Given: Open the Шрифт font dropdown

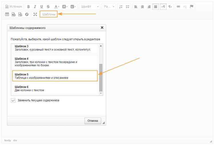Looking at the screenshot, I should 90,7.
